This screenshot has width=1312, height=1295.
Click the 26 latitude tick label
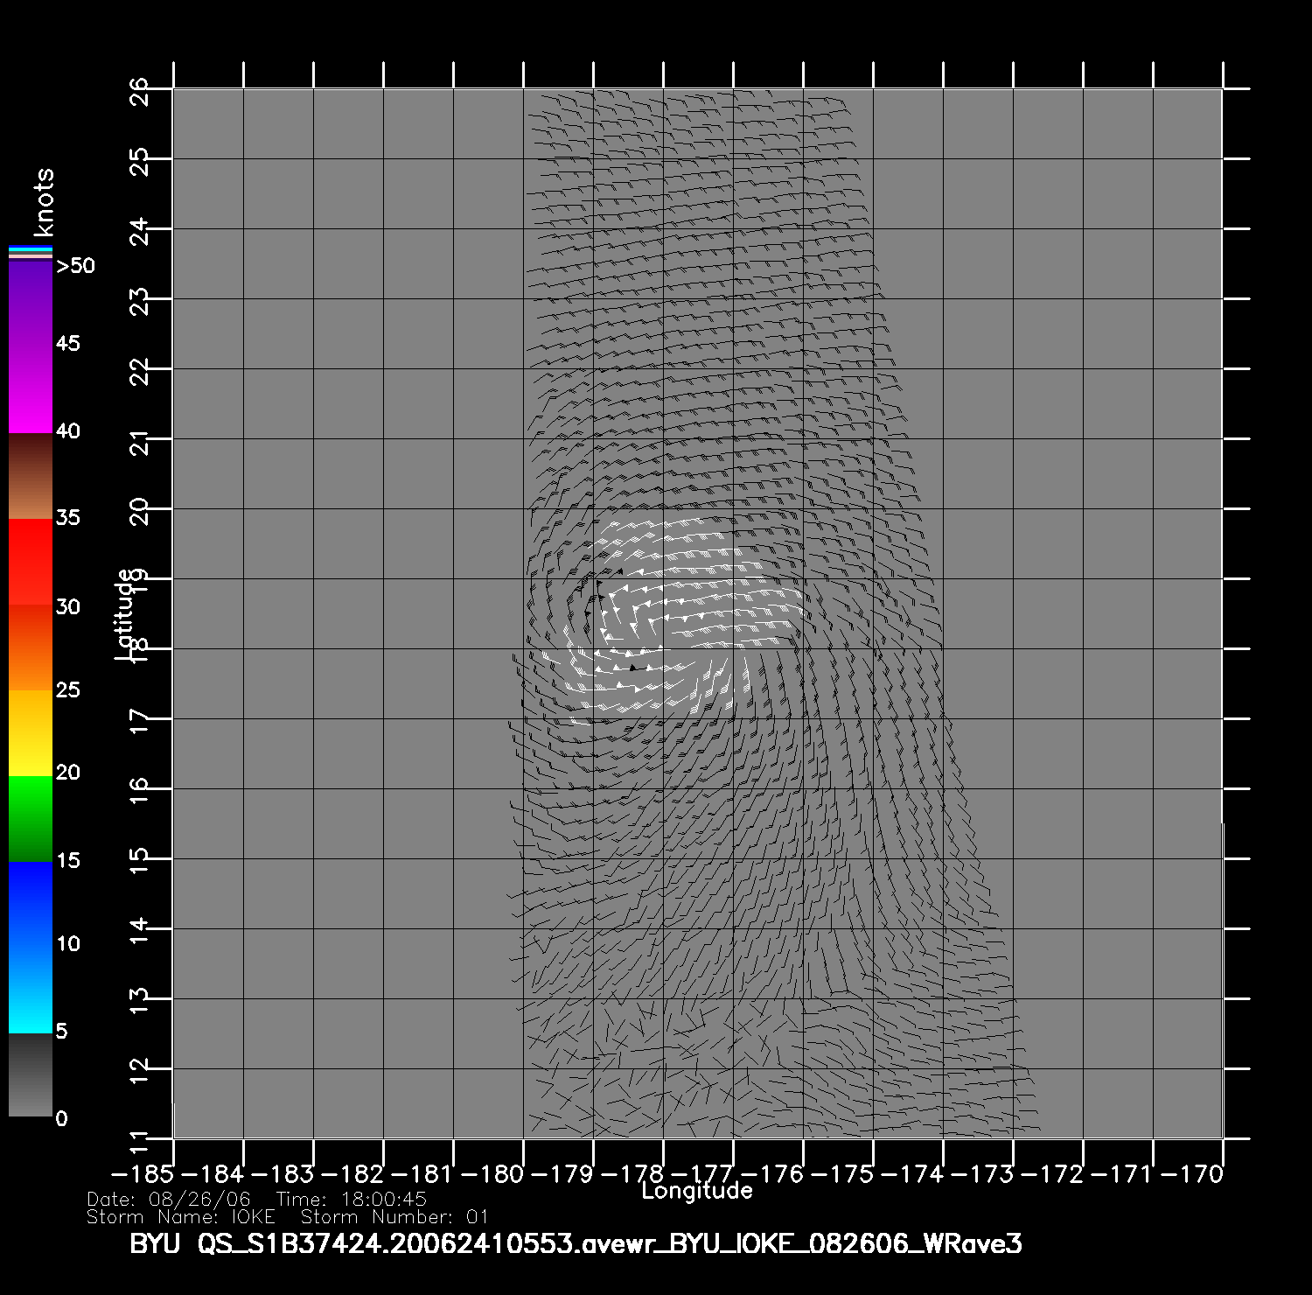click(x=140, y=90)
